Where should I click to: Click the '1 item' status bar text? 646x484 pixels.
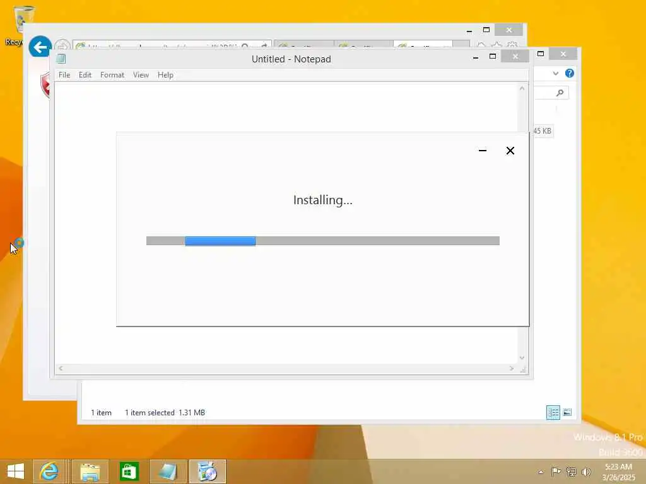101,412
